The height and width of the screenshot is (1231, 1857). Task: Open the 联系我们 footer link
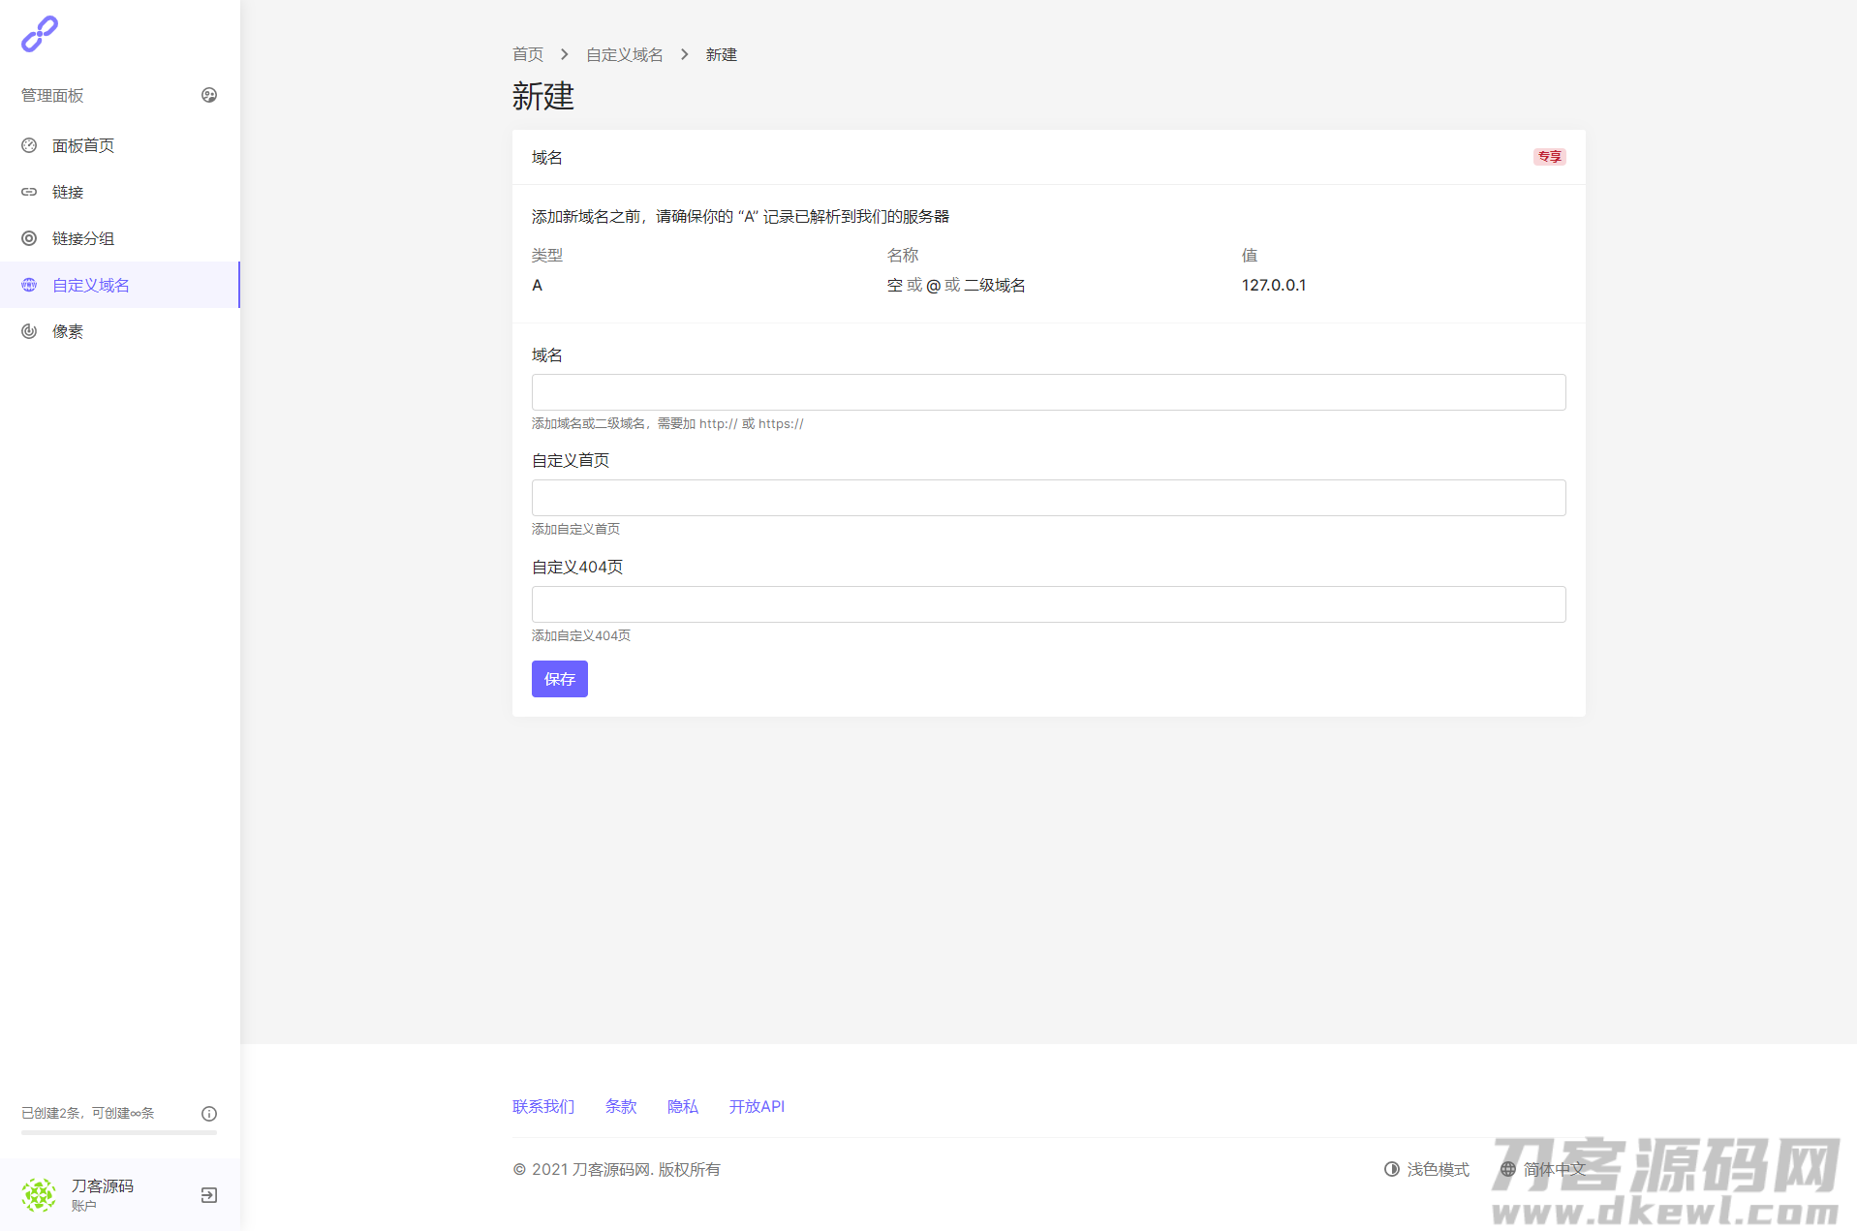point(543,1106)
